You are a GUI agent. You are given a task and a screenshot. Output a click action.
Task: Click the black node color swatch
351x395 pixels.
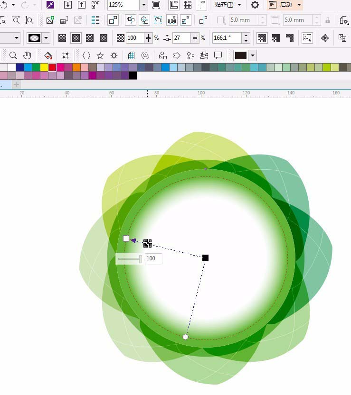click(x=241, y=55)
